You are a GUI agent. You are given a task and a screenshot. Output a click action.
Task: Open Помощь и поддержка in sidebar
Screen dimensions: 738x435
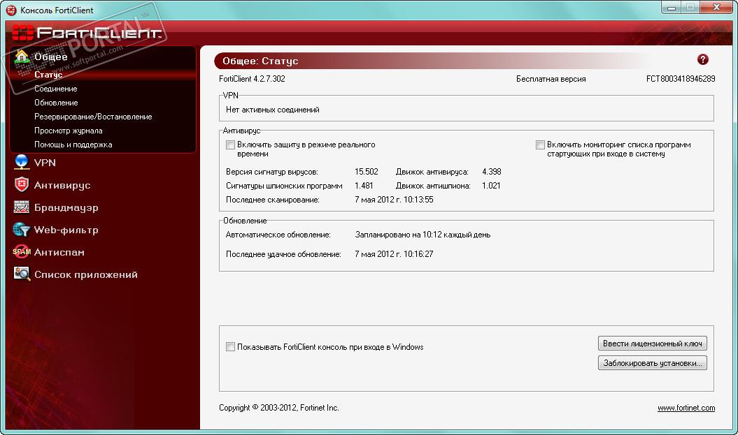tap(73, 145)
